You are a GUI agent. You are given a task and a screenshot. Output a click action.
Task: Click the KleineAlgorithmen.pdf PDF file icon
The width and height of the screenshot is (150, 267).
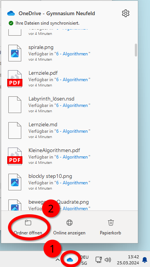tap(15, 156)
